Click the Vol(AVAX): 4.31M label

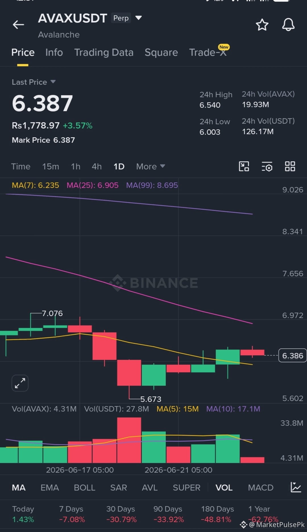click(x=44, y=409)
